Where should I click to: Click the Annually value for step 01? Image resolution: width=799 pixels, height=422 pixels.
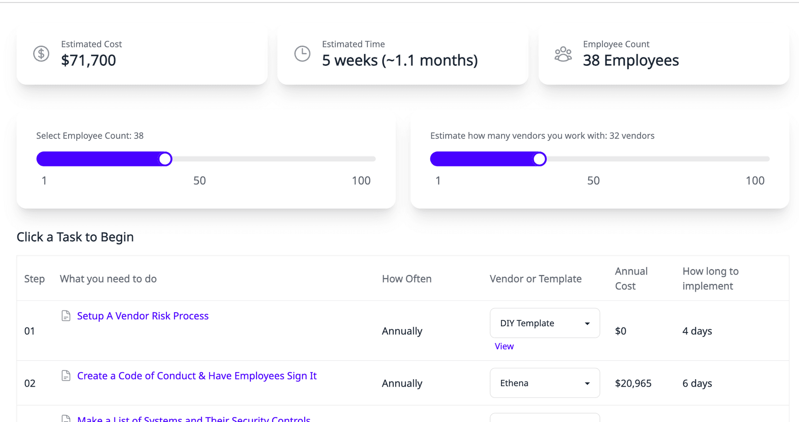(402, 331)
